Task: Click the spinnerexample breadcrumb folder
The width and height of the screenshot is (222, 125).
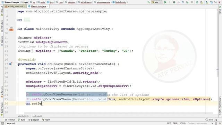Action: click(102, 2)
